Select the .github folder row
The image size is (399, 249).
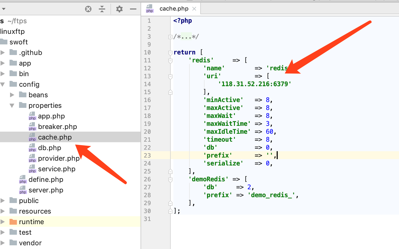[x=70, y=53]
